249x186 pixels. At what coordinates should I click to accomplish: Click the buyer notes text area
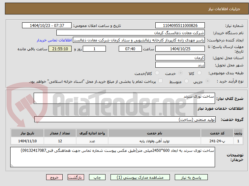tap(112, 157)
